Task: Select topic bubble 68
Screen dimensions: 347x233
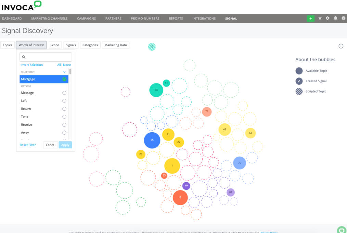Action: coord(250,133)
